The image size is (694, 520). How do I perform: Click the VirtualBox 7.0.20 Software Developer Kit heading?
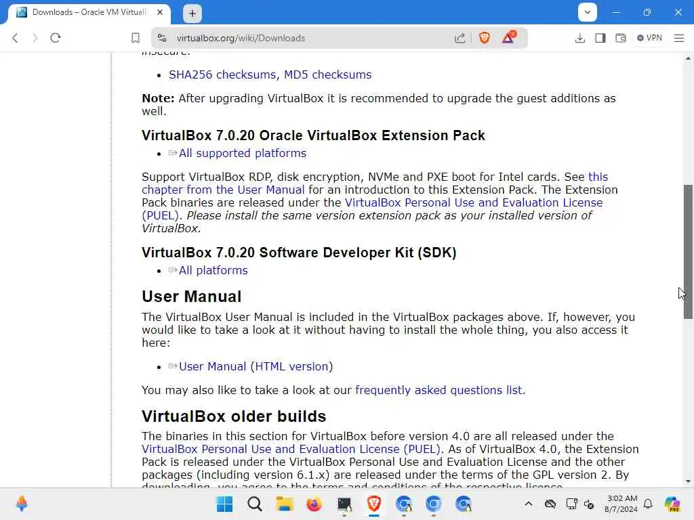(x=299, y=253)
